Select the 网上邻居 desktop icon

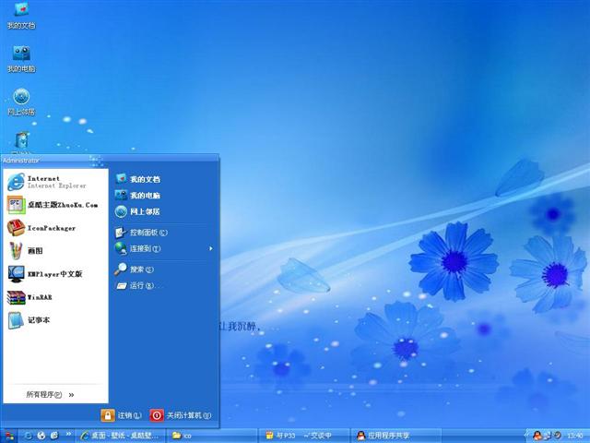click(x=21, y=102)
